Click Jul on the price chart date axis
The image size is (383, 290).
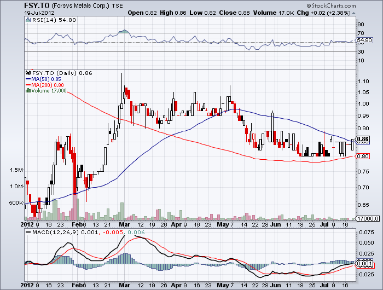324,224
